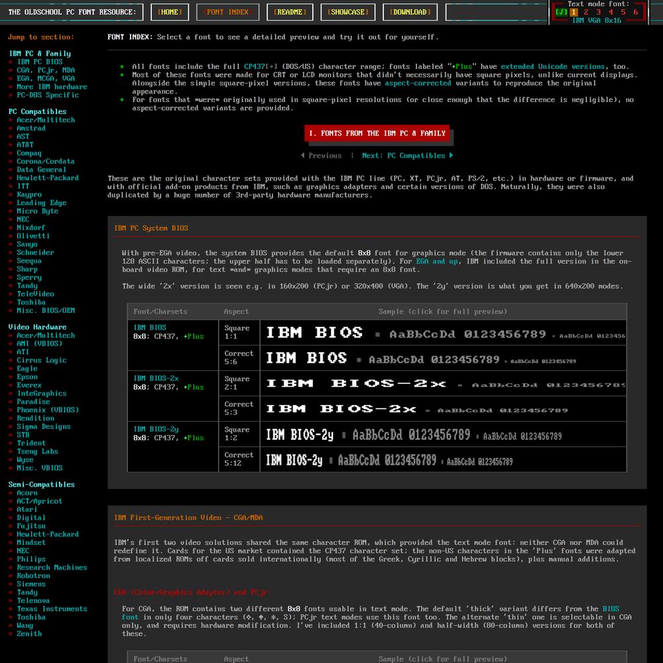
Task: Jump to Zenith fonts
Action: click(x=29, y=634)
